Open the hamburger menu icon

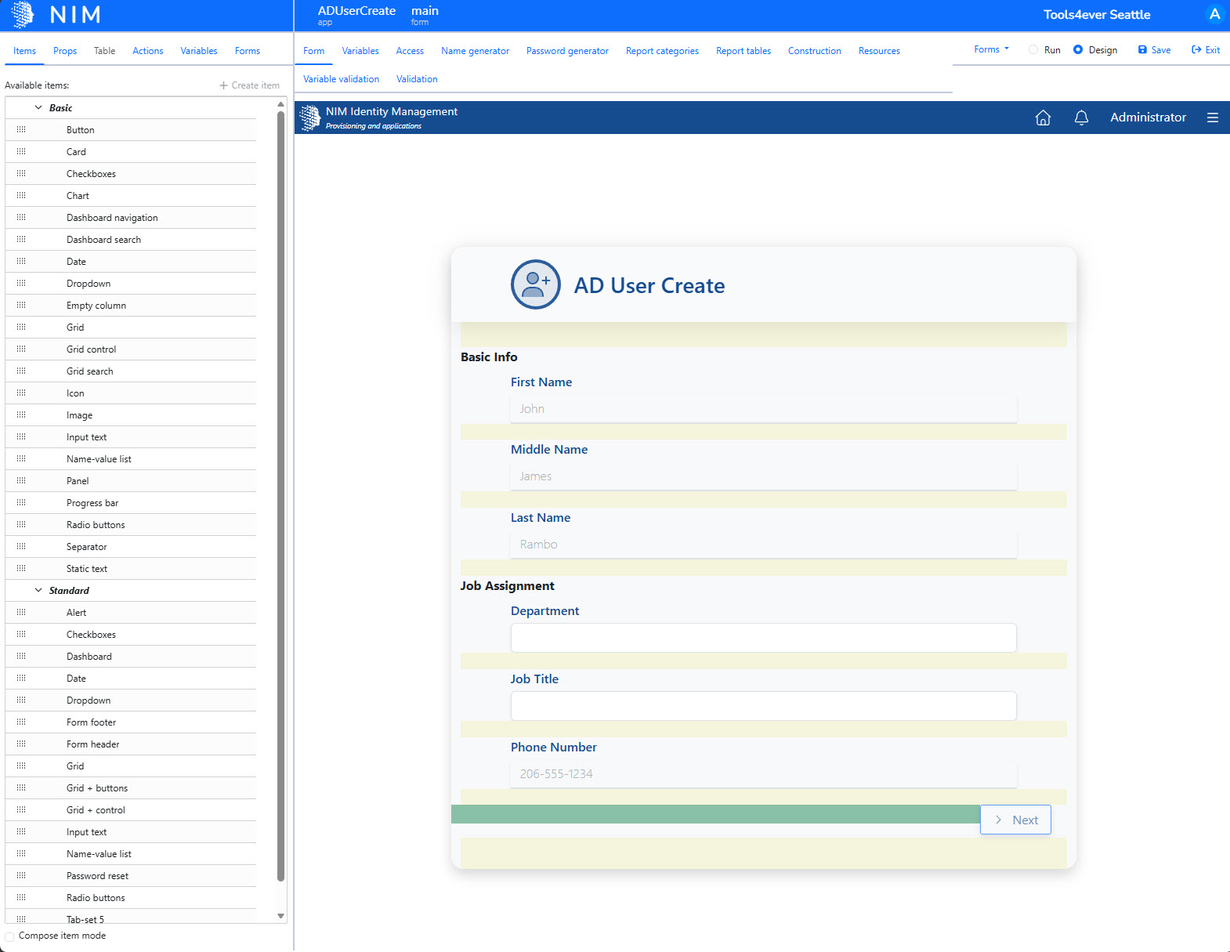coord(1213,118)
